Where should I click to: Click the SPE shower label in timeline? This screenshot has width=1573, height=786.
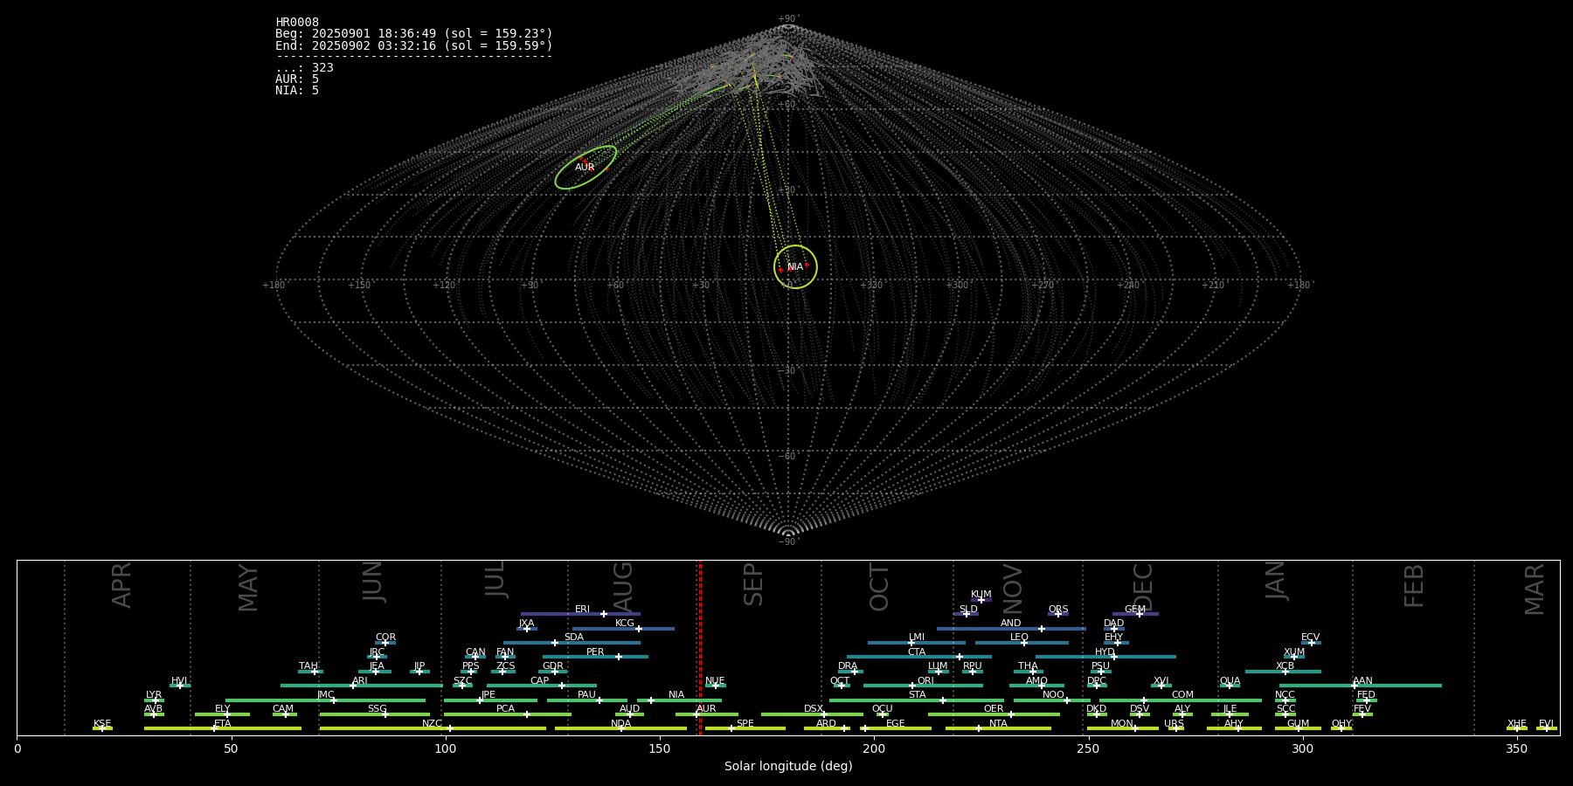(x=745, y=724)
